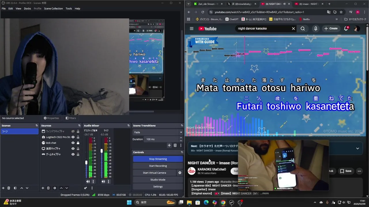
Task: Hide the 画面キャプチャ source
Action: (x=73, y=149)
